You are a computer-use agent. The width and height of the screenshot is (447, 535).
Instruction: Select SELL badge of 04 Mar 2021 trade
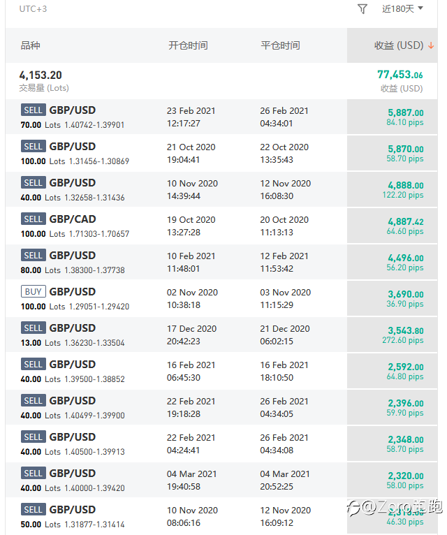click(x=33, y=474)
